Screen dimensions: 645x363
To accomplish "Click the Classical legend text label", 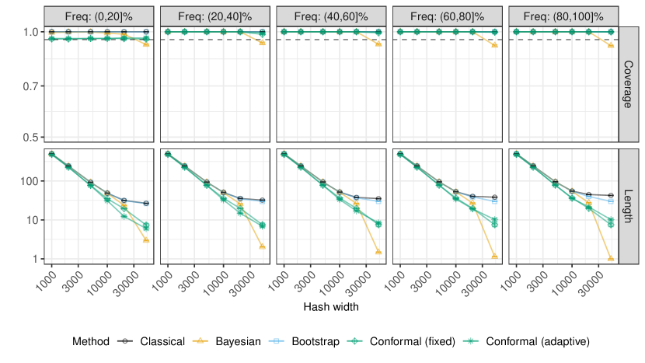I will pos(163,341).
